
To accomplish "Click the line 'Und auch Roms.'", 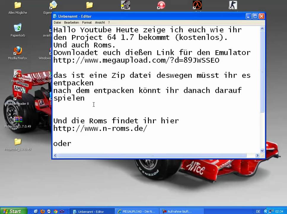I will point(84,45).
